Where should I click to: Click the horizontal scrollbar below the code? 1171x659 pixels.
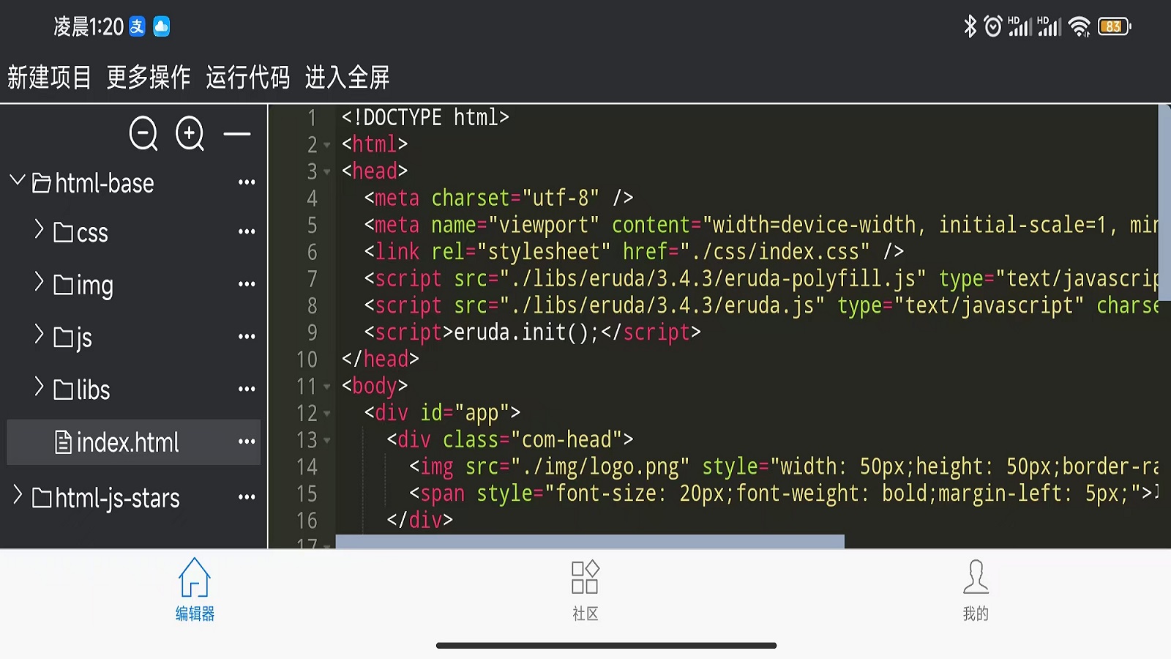point(590,542)
